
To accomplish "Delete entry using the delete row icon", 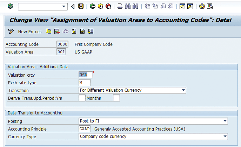I will (x=57, y=31).
